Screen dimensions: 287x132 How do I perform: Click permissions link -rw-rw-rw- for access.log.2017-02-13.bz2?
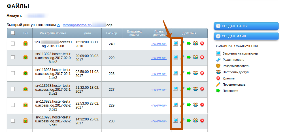click(x=159, y=89)
